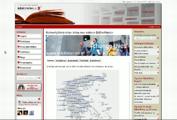Click the red square icon beside Αρχική
Viewport: 177px width, 120px height.
[x=19, y=36]
